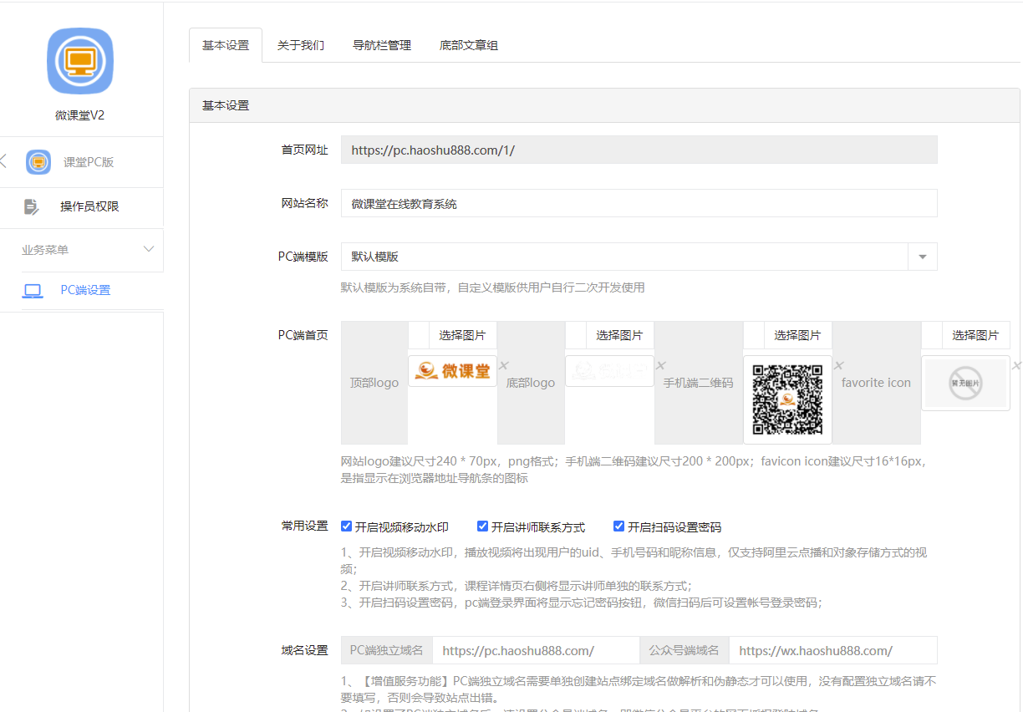Click the 默认模版为系统自带 hint text
The width and height of the screenshot is (1023, 712).
(493, 287)
